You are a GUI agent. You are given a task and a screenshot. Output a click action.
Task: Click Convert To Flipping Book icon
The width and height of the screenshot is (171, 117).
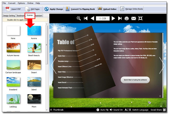68,9
